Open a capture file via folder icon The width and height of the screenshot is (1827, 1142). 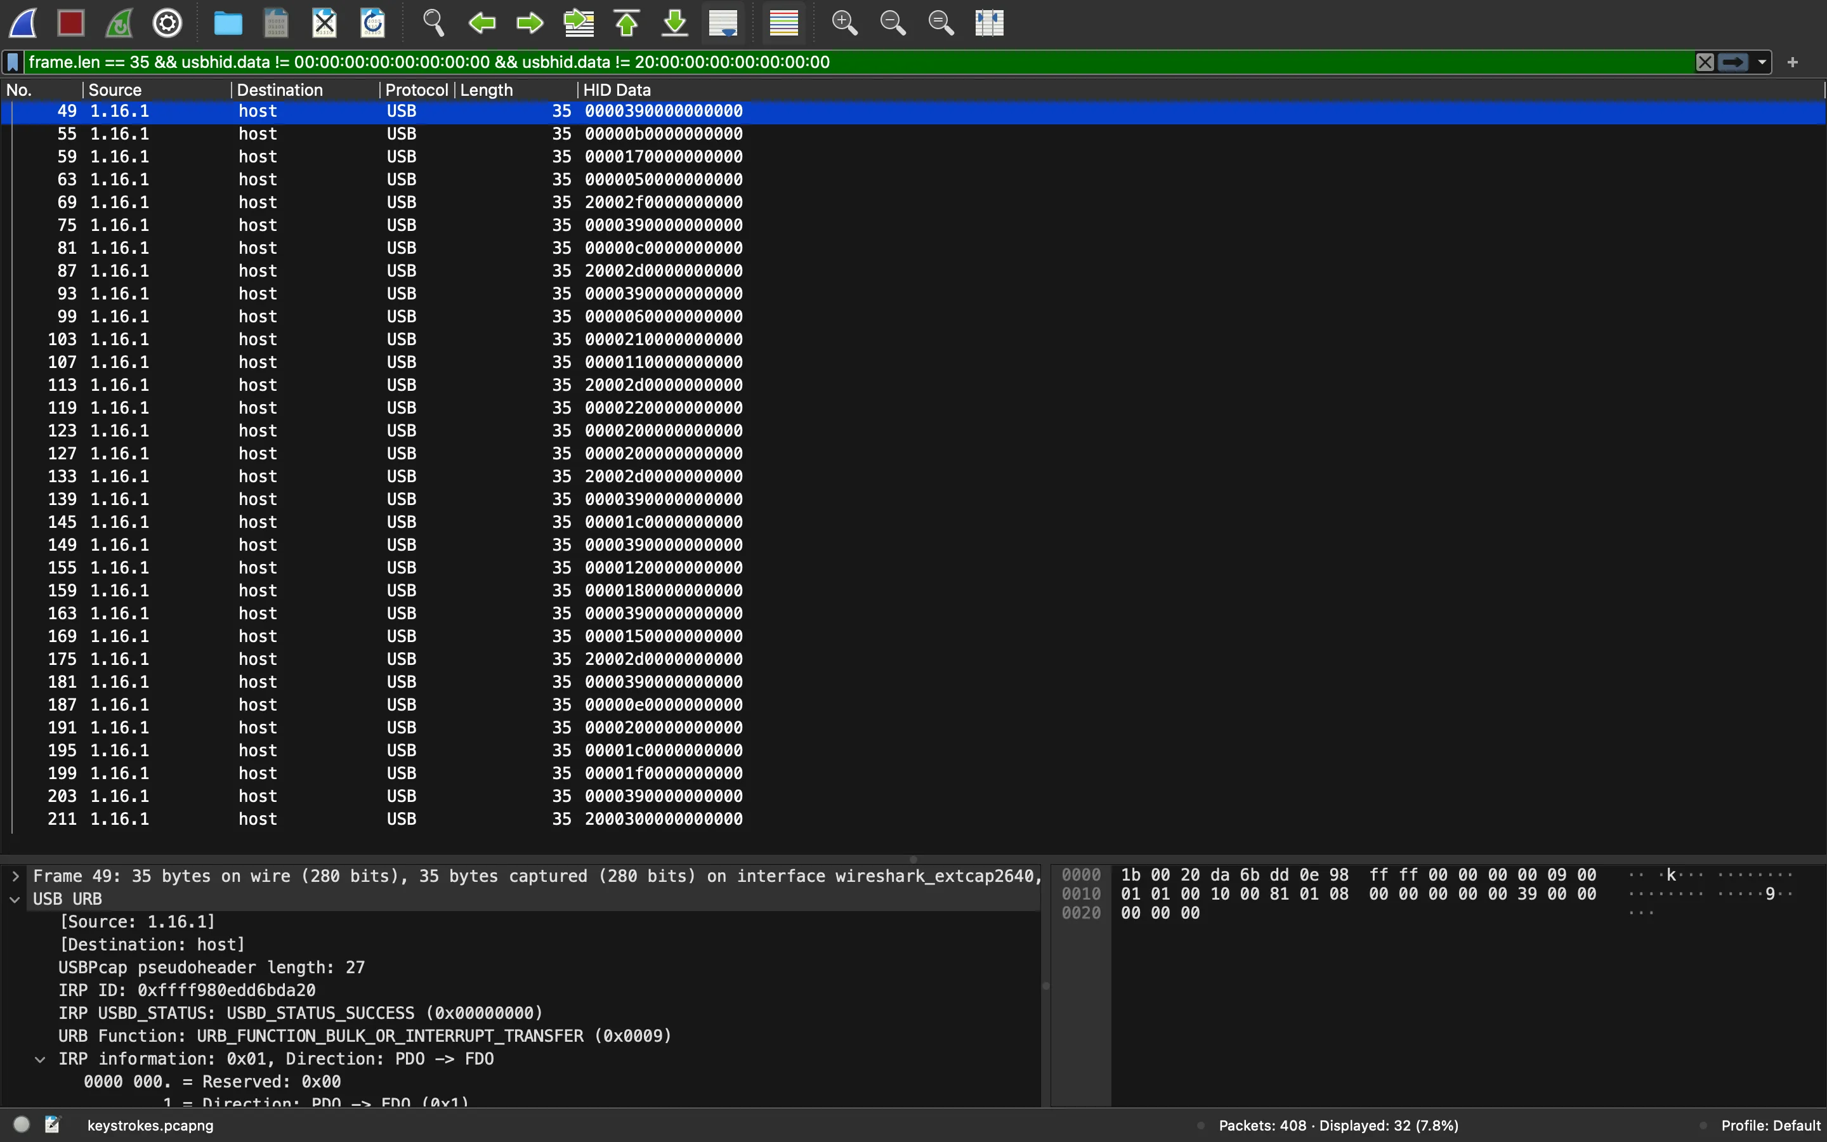228,23
